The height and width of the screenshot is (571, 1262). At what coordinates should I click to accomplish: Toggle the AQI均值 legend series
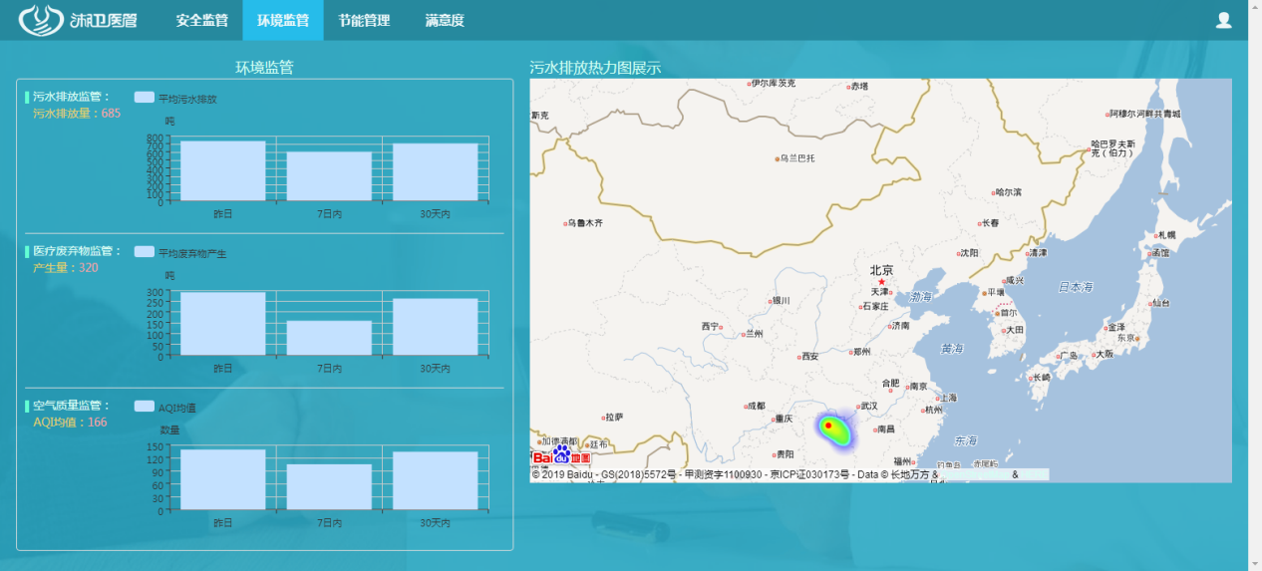145,407
